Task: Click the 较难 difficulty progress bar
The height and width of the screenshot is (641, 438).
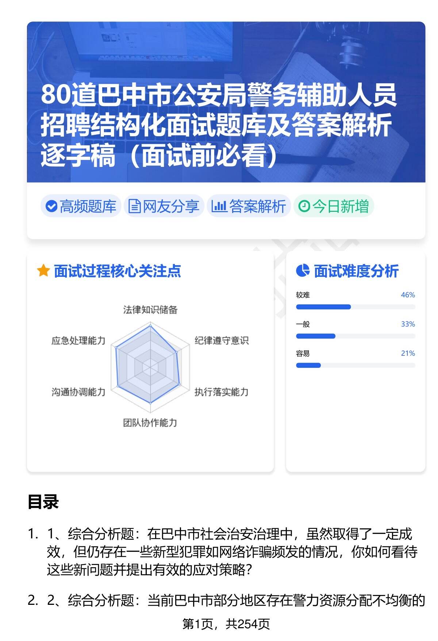Action: (x=355, y=307)
